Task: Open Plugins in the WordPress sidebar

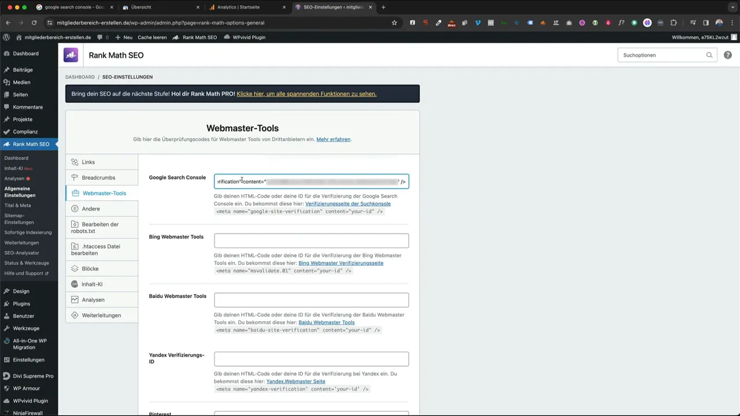Action: click(x=21, y=304)
